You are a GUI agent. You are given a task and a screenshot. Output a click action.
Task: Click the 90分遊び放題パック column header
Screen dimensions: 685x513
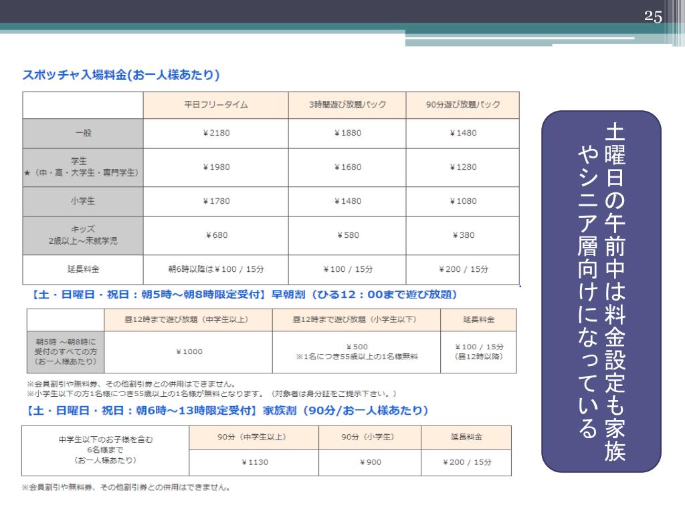pyautogui.click(x=463, y=105)
